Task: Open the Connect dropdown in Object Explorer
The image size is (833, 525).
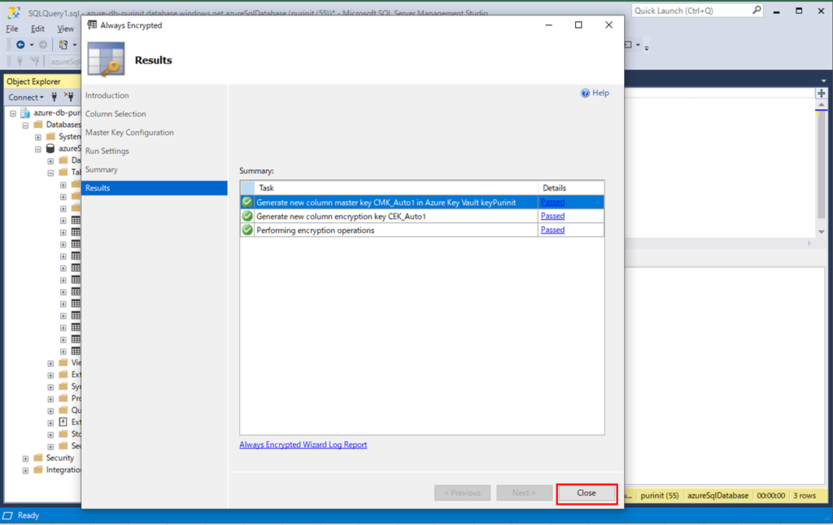Action: click(24, 97)
